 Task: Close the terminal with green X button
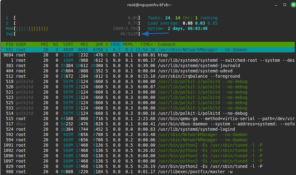pyautogui.click(x=293, y=5)
